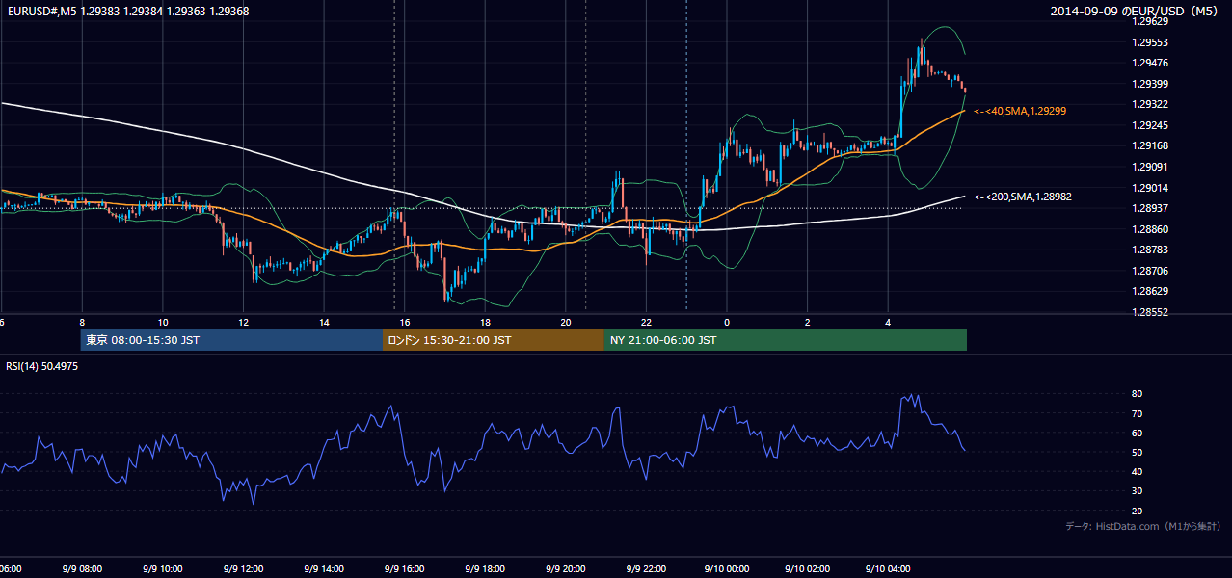
Task: Click the 9/9 22:00 time label
Action: click(x=646, y=568)
